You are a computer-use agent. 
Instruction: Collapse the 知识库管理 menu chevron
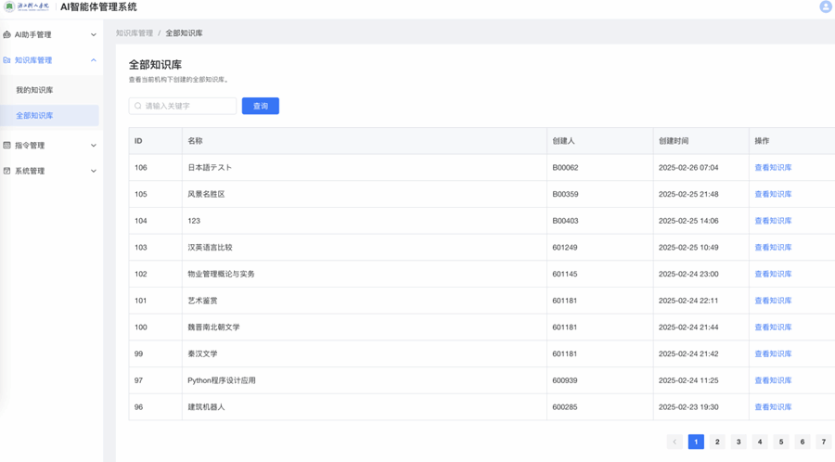click(x=94, y=60)
